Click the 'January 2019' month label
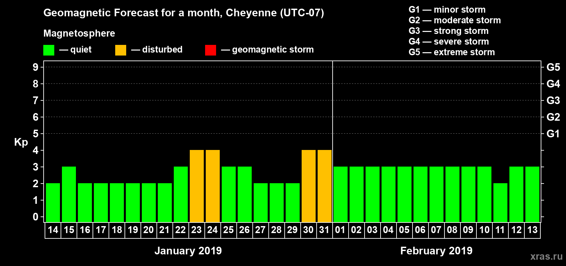The width and height of the screenshot is (566, 266). click(188, 251)
